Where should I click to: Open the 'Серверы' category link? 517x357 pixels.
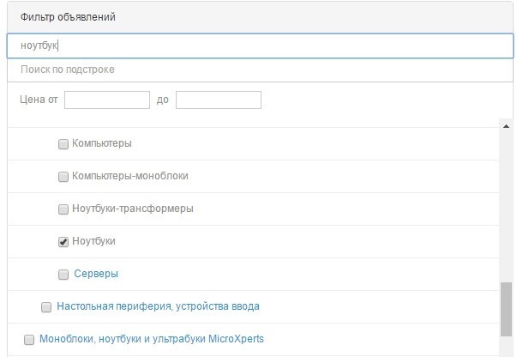tap(96, 274)
